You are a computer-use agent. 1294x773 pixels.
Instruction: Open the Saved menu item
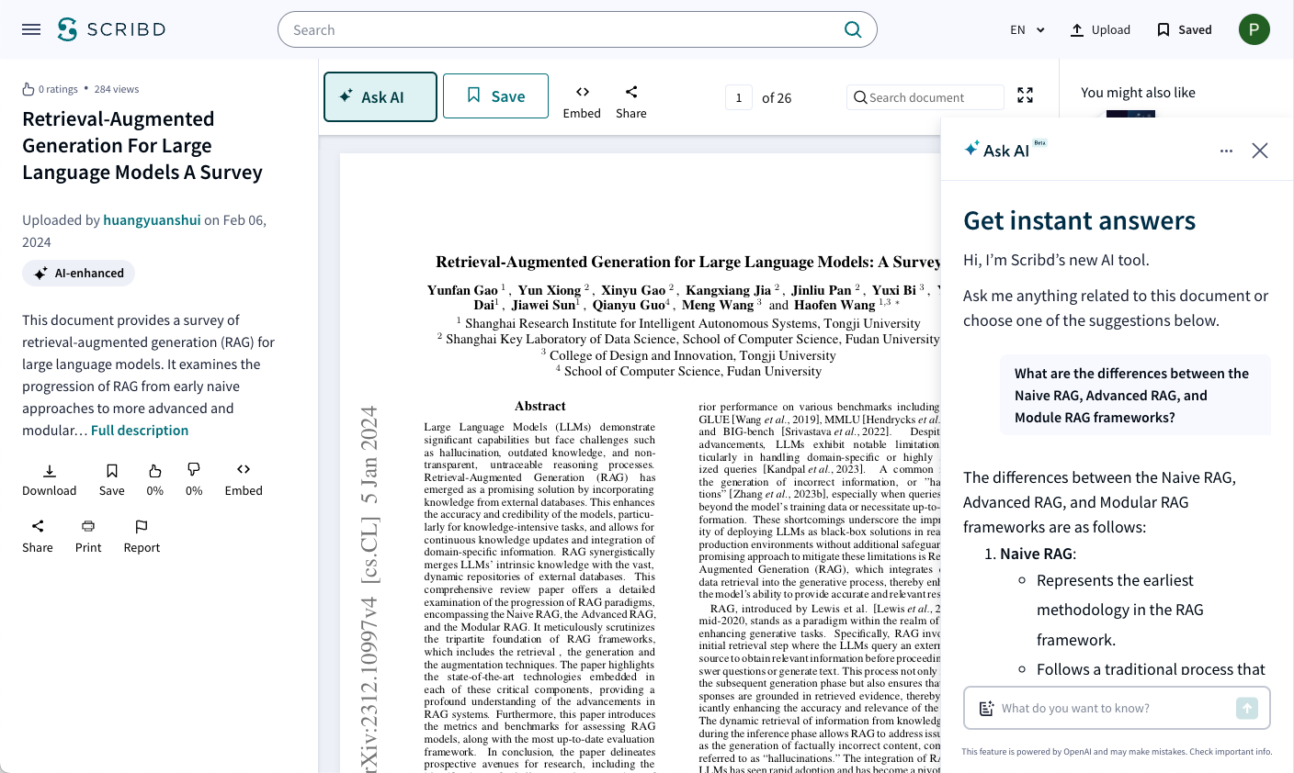click(x=1185, y=29)
